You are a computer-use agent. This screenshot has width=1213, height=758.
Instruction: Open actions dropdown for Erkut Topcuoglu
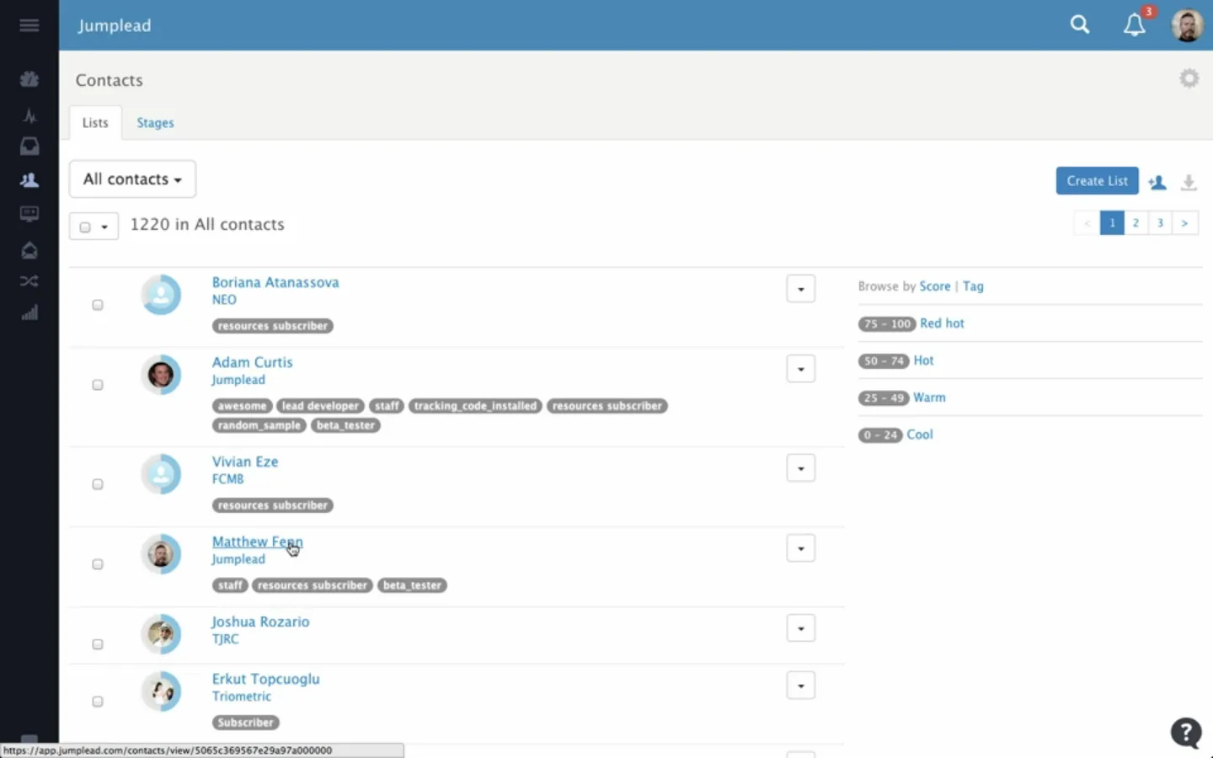click(801, 686)
